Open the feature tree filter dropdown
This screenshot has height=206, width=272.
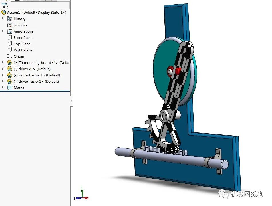pos(5,6)
